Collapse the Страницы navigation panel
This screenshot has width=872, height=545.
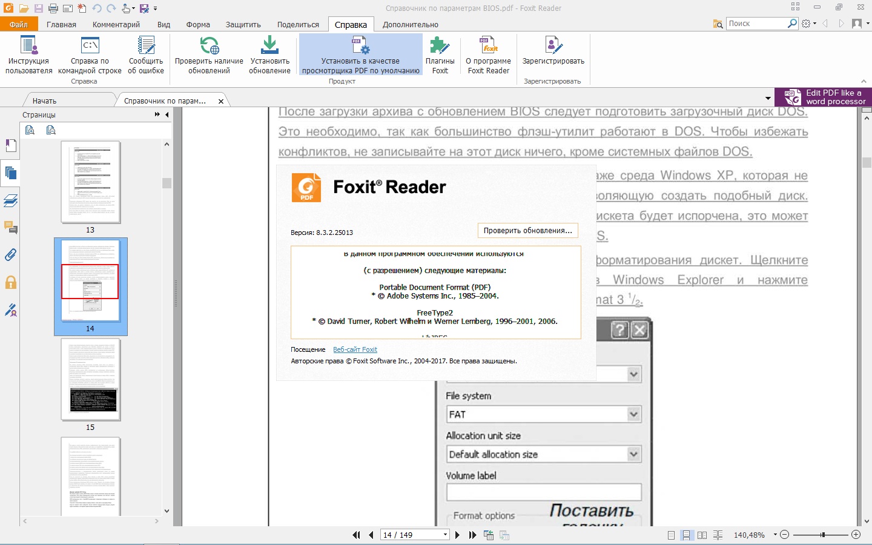pos(167,114)
